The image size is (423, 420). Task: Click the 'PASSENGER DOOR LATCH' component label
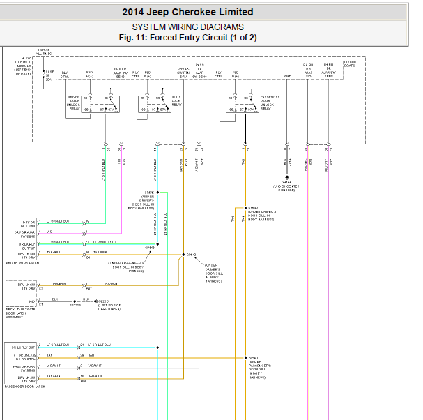point(24,387)
